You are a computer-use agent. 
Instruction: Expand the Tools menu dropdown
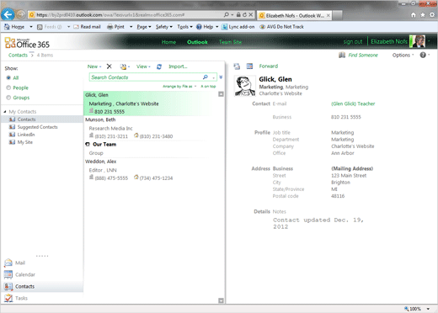click(x=184, y=27)
